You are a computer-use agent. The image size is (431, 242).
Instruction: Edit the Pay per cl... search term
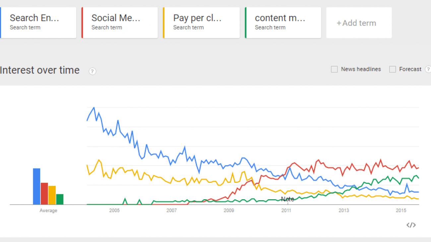point(202,22)
